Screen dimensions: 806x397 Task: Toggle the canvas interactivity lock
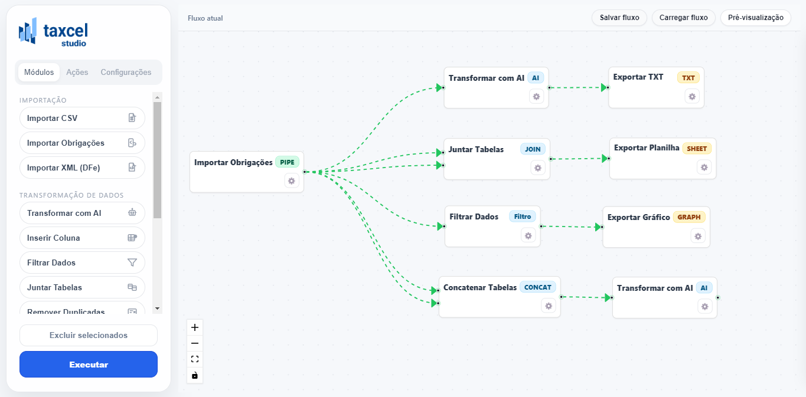[195, 375]
